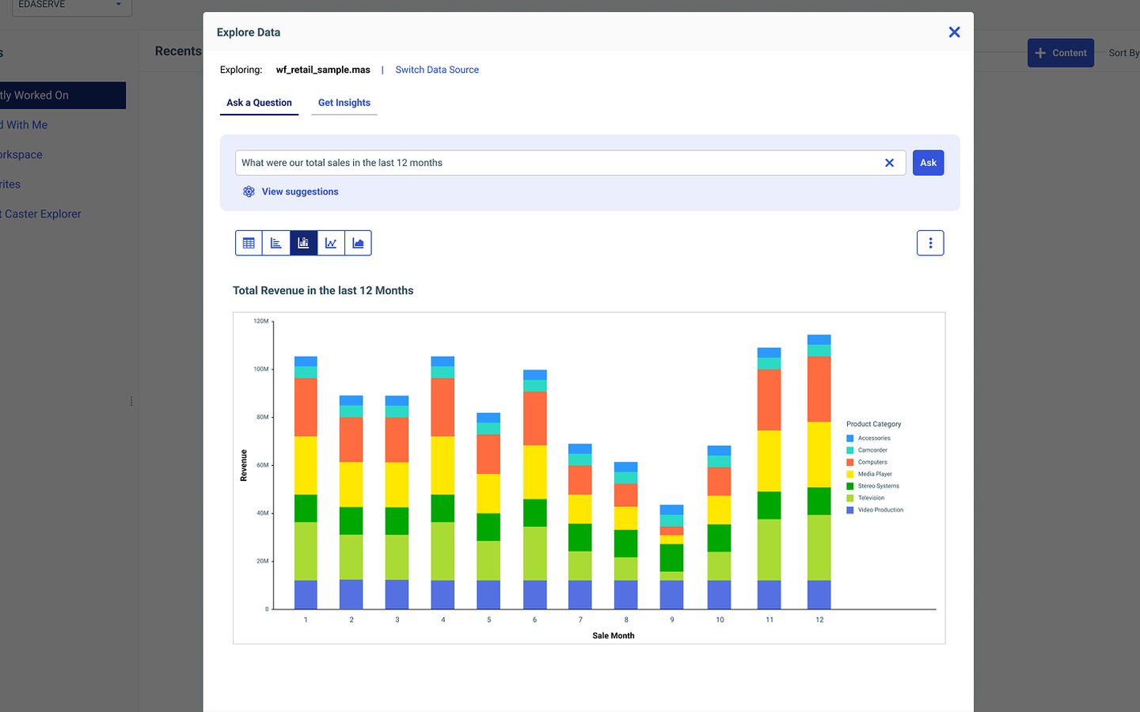Viewport: 1140px width, 712px height.
Task: Clear the question text with X icon
Action: 889,163
